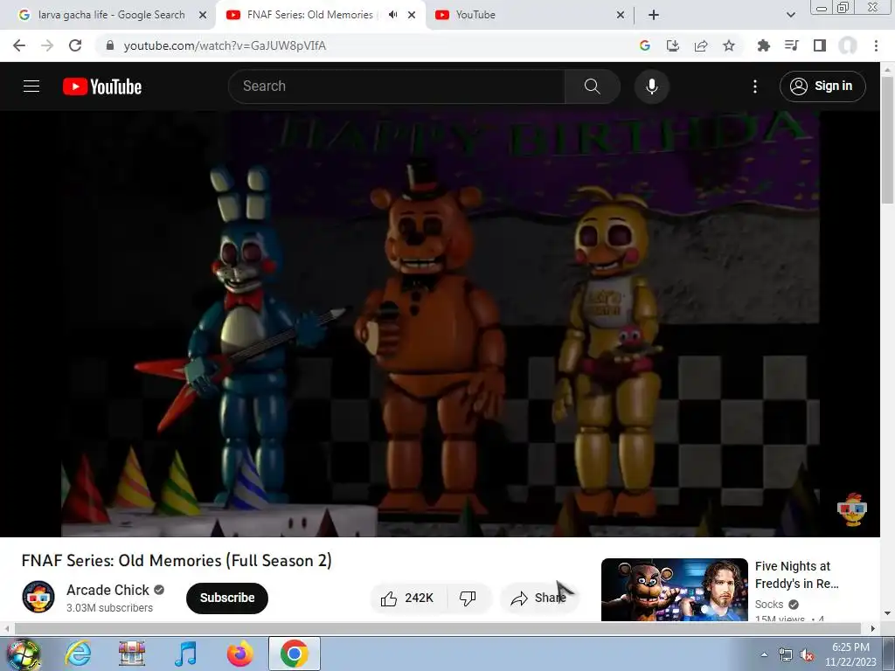
Task: Open the tray volume icon
Action: (807, 655)
